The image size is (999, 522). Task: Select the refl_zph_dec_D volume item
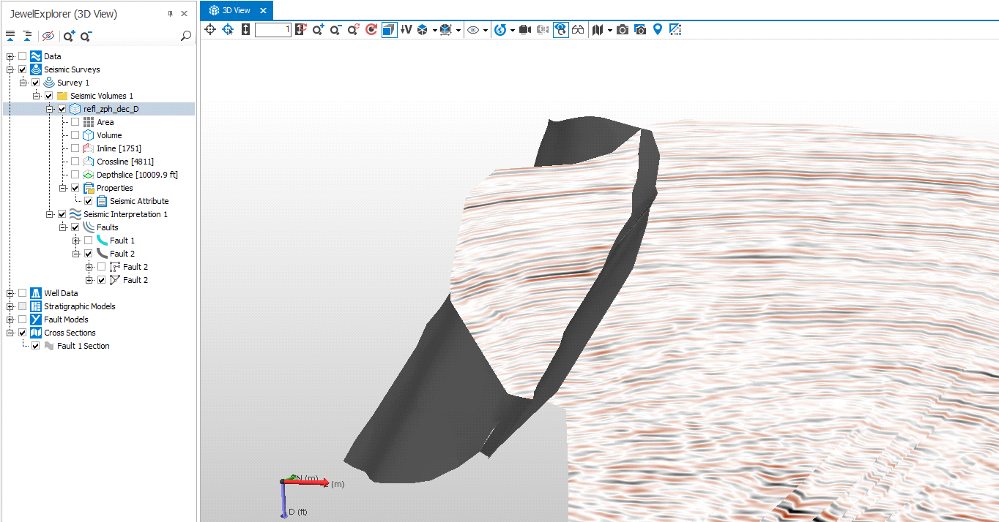click(x=111, y=109)
